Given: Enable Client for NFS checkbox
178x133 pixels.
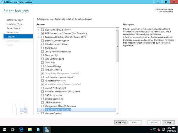Looking at the screenshot, I should pos(42,55).
